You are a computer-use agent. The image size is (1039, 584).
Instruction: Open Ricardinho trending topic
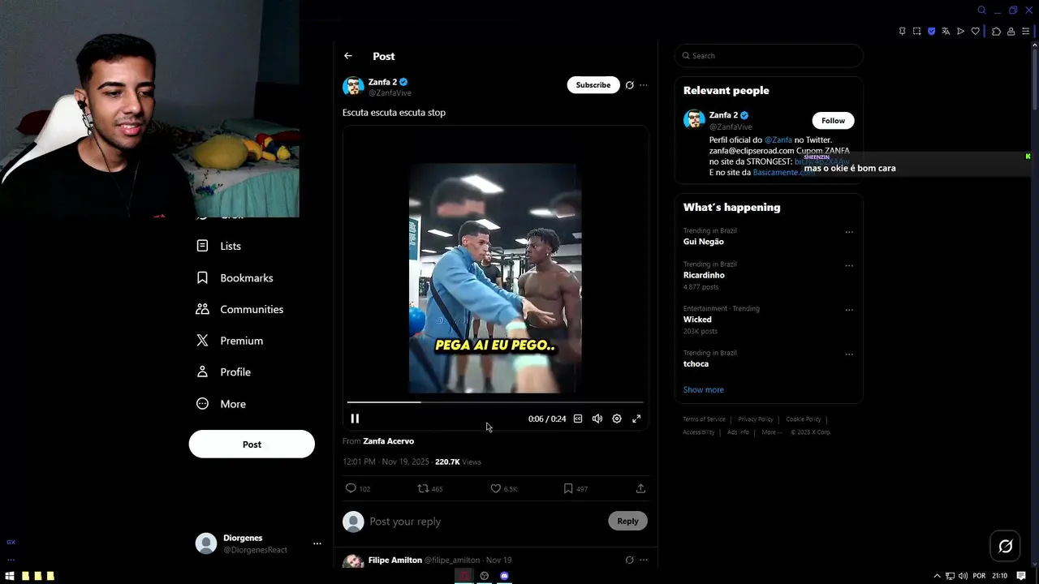click(x=704, y=275)
